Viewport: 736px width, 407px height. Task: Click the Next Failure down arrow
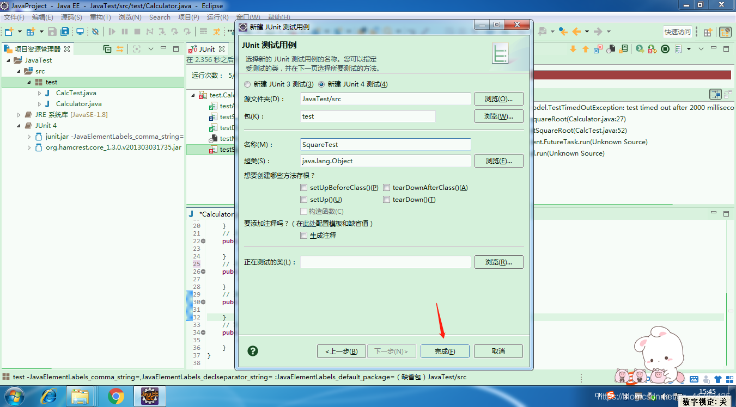573,49
